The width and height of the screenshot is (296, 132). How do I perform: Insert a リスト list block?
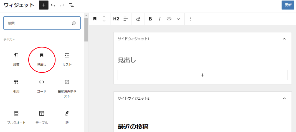[x=67, y=60]
